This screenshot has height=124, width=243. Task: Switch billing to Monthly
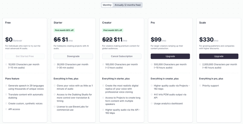107,5
